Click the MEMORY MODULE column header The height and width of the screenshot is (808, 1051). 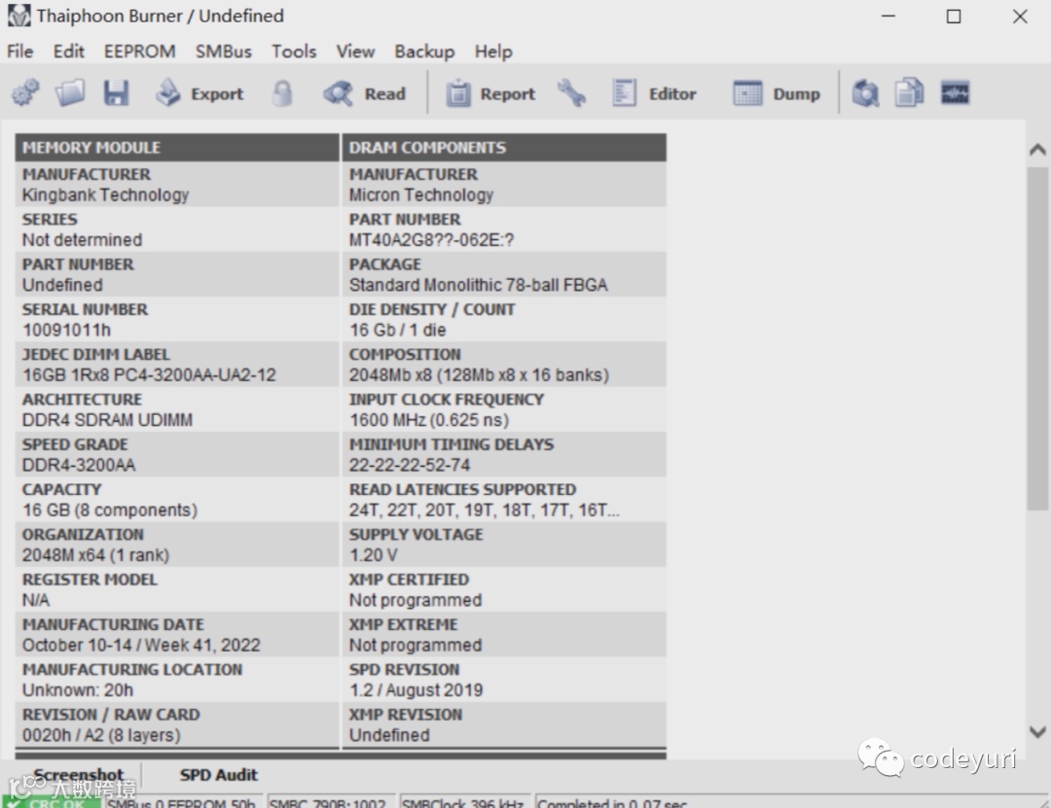[x=177, y=148]
